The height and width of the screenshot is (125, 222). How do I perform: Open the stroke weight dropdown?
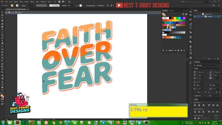(34, 6)
